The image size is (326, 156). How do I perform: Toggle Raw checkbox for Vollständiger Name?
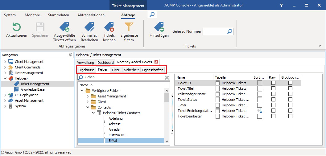pyautogui.click(x=273, y=94)
